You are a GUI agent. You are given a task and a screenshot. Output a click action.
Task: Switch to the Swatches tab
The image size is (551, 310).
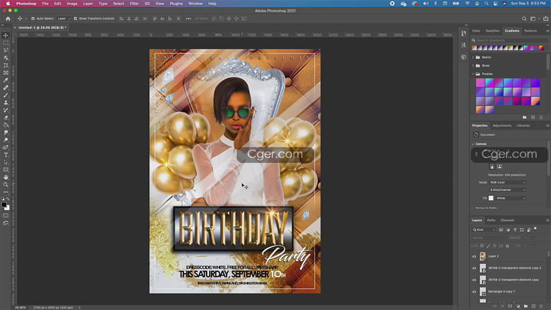coord(493,31)
